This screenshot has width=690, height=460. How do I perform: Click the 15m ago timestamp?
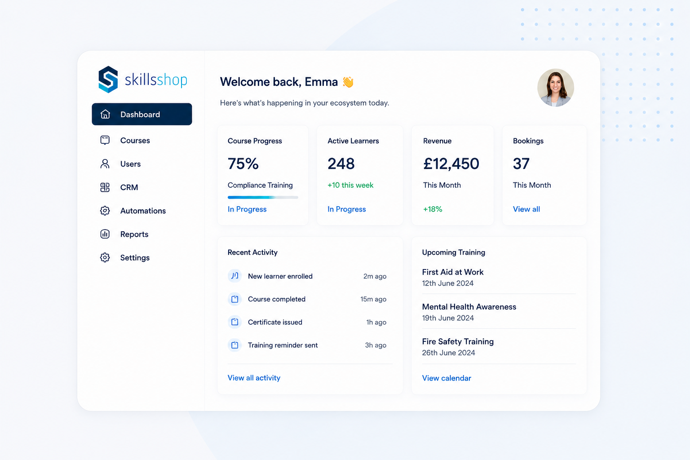pyautogui.click(x=373, y=299)
